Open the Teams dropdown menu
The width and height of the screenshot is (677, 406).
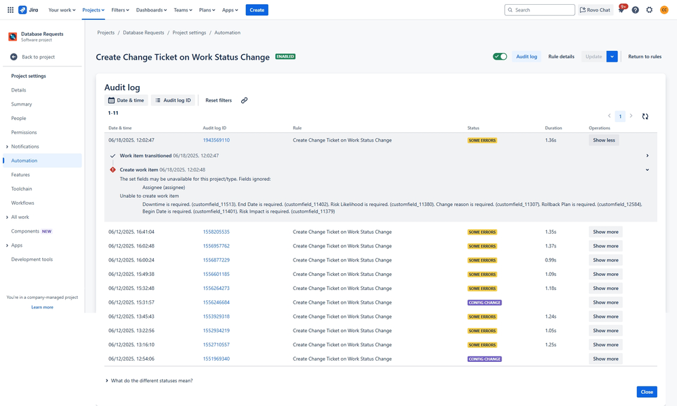tap(183, 10)
